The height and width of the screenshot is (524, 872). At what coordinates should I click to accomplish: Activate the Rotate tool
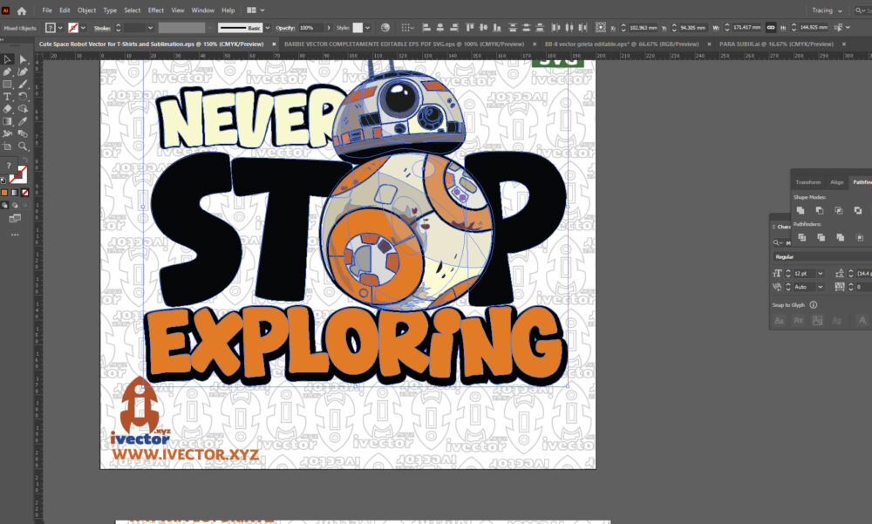(23, 96)
